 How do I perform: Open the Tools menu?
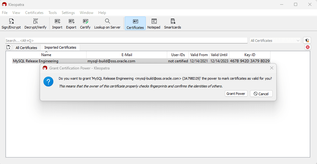(x=52, y=12)
